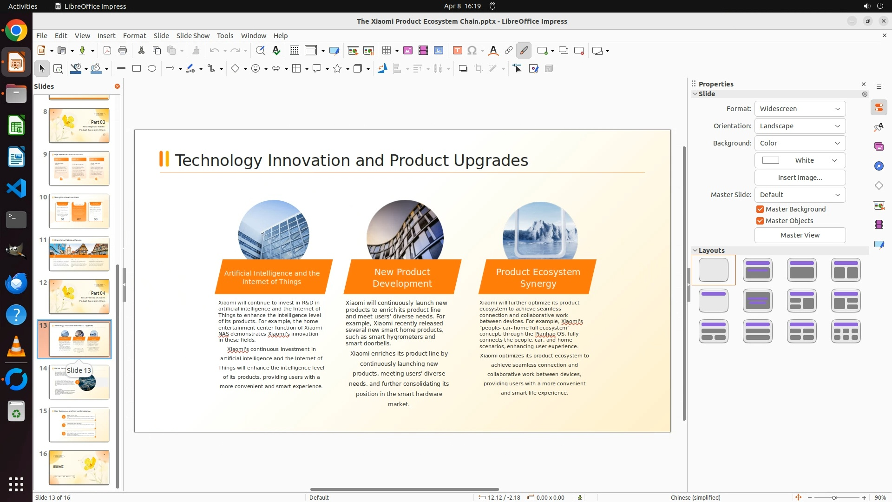
Task: Click the Master View button
Action: [800, 235]
